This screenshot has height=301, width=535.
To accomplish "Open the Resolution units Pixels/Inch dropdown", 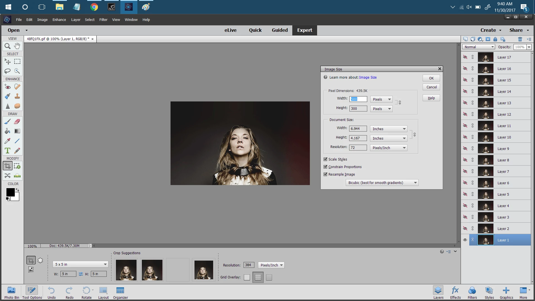I will (388, 148).
